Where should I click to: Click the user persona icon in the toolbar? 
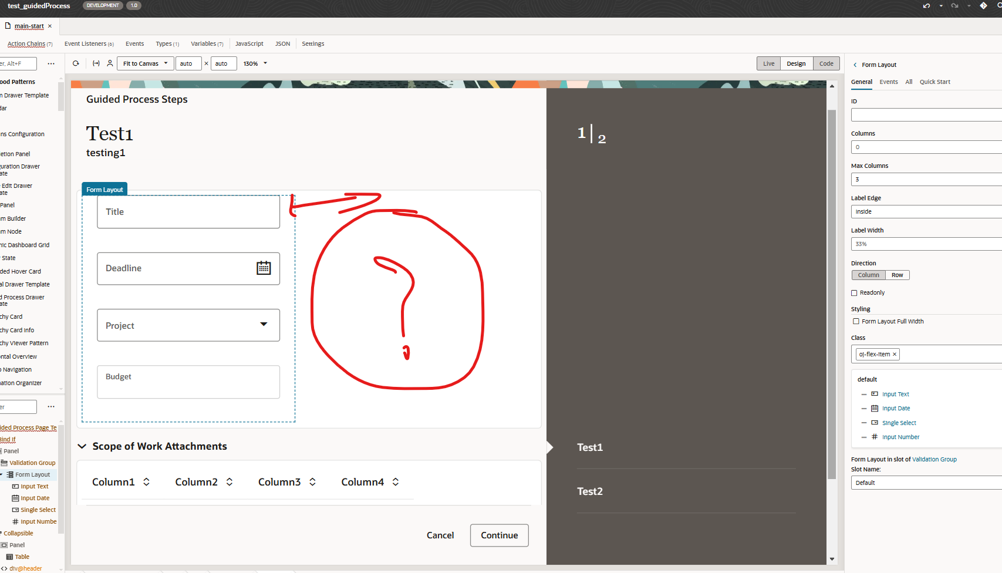[110, 63]
